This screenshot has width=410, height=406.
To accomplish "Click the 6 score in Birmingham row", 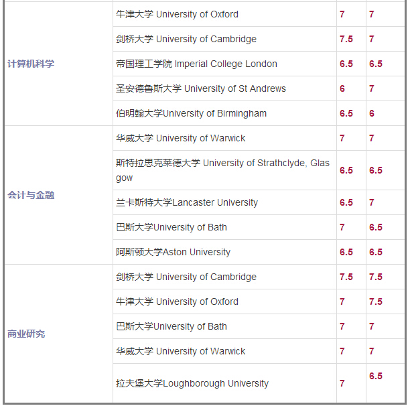I will point(372,113).
